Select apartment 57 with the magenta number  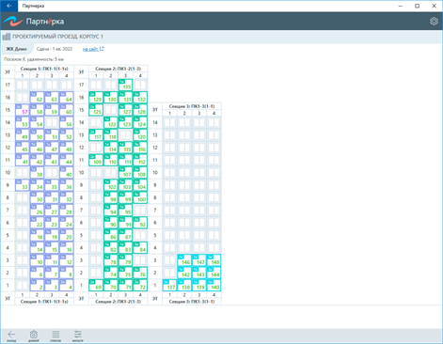[x=23, y=110]
